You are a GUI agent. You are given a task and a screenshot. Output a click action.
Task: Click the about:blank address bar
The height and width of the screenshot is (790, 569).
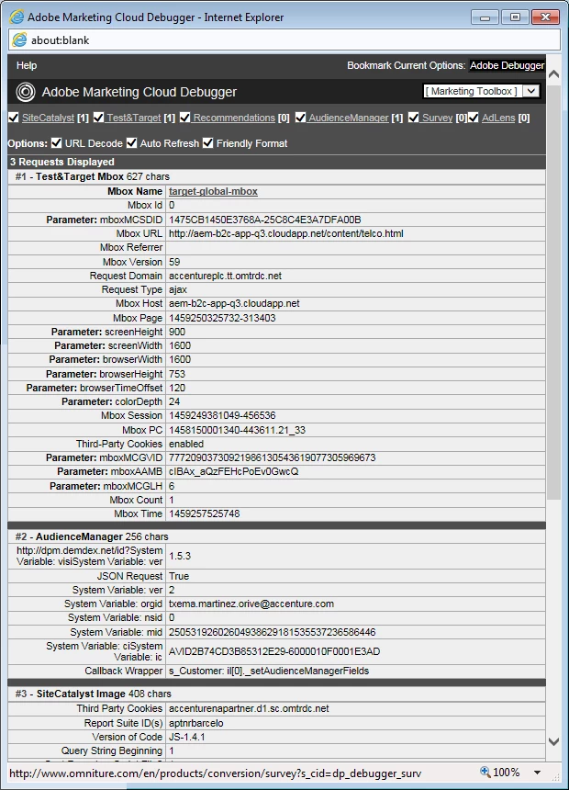click(x=284, y=39)
